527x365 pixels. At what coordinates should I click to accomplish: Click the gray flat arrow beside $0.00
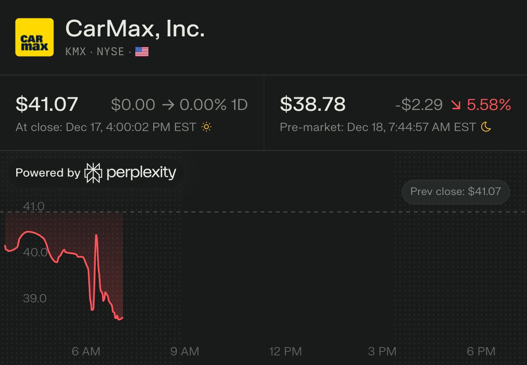pos(167,105)
